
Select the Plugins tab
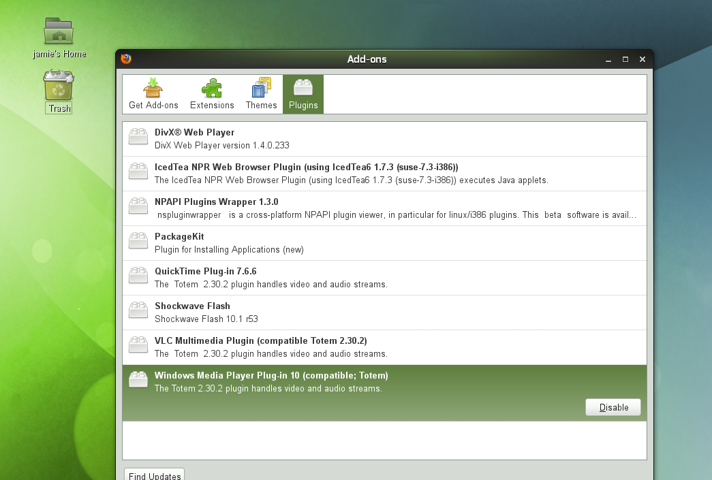click(x=303, y=94)
